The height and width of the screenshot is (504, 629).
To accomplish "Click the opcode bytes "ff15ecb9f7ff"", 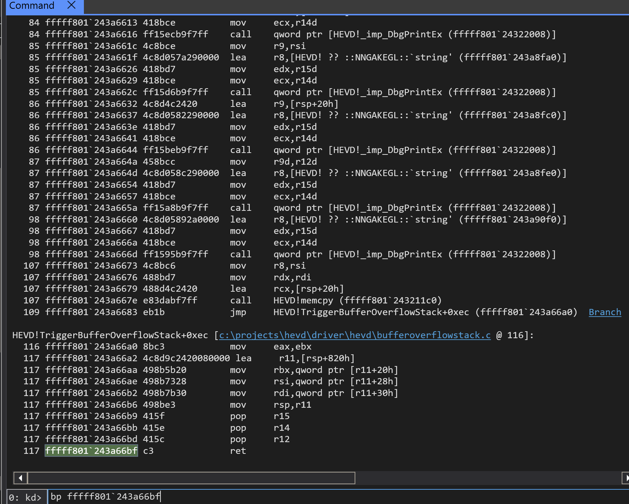I will [x=175, y=34].
